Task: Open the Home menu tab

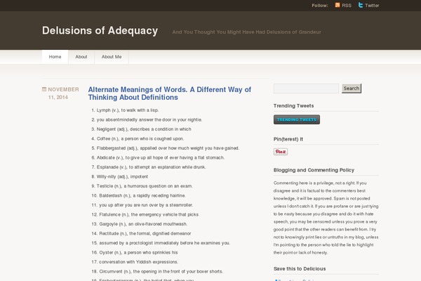Action: point(55,57)
